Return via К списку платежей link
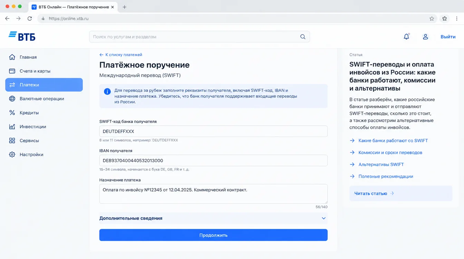Screen dimensions: 464x259 tap(121, 55)
